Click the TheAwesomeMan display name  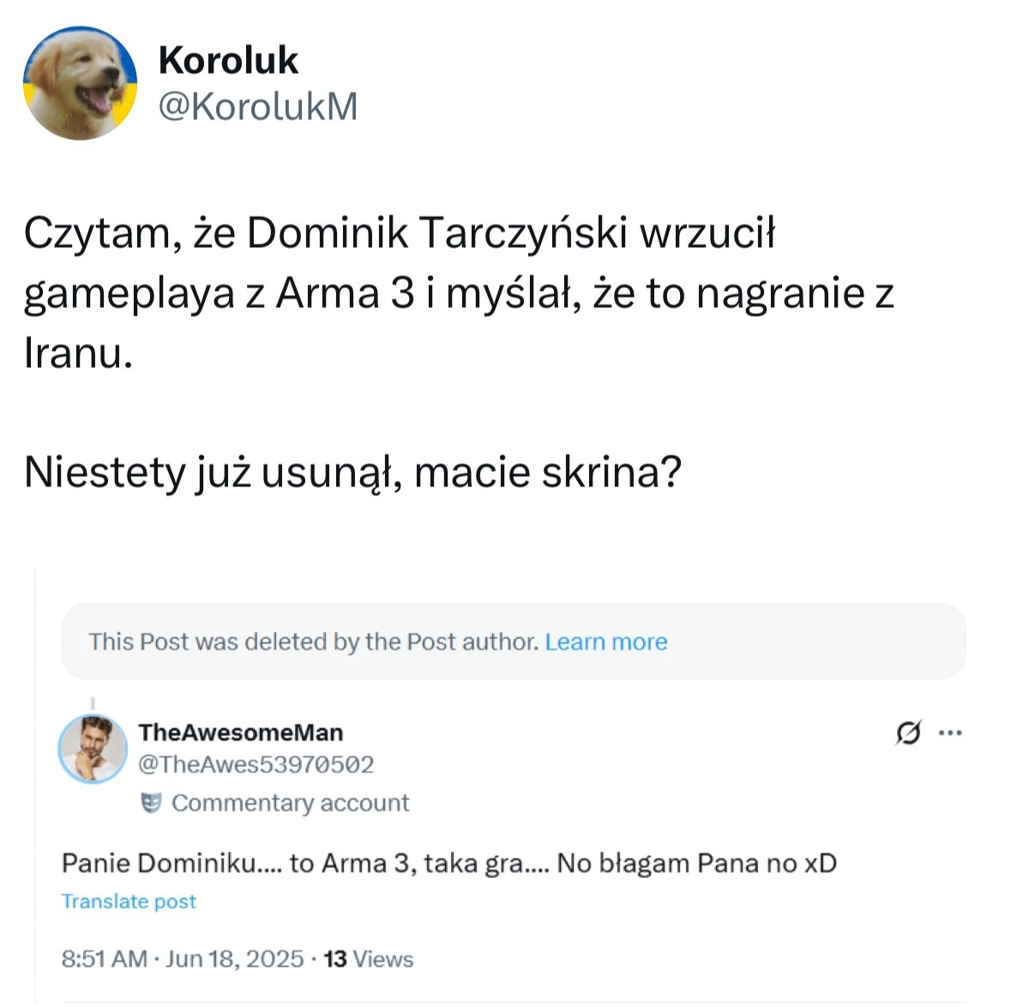241,733
